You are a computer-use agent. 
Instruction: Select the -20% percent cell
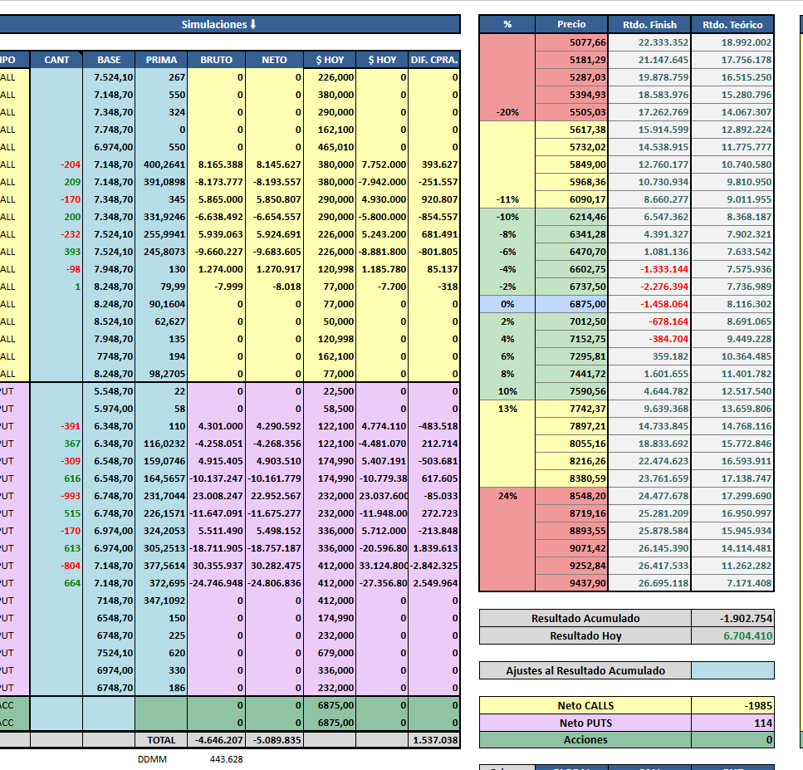tap(507, 112)
